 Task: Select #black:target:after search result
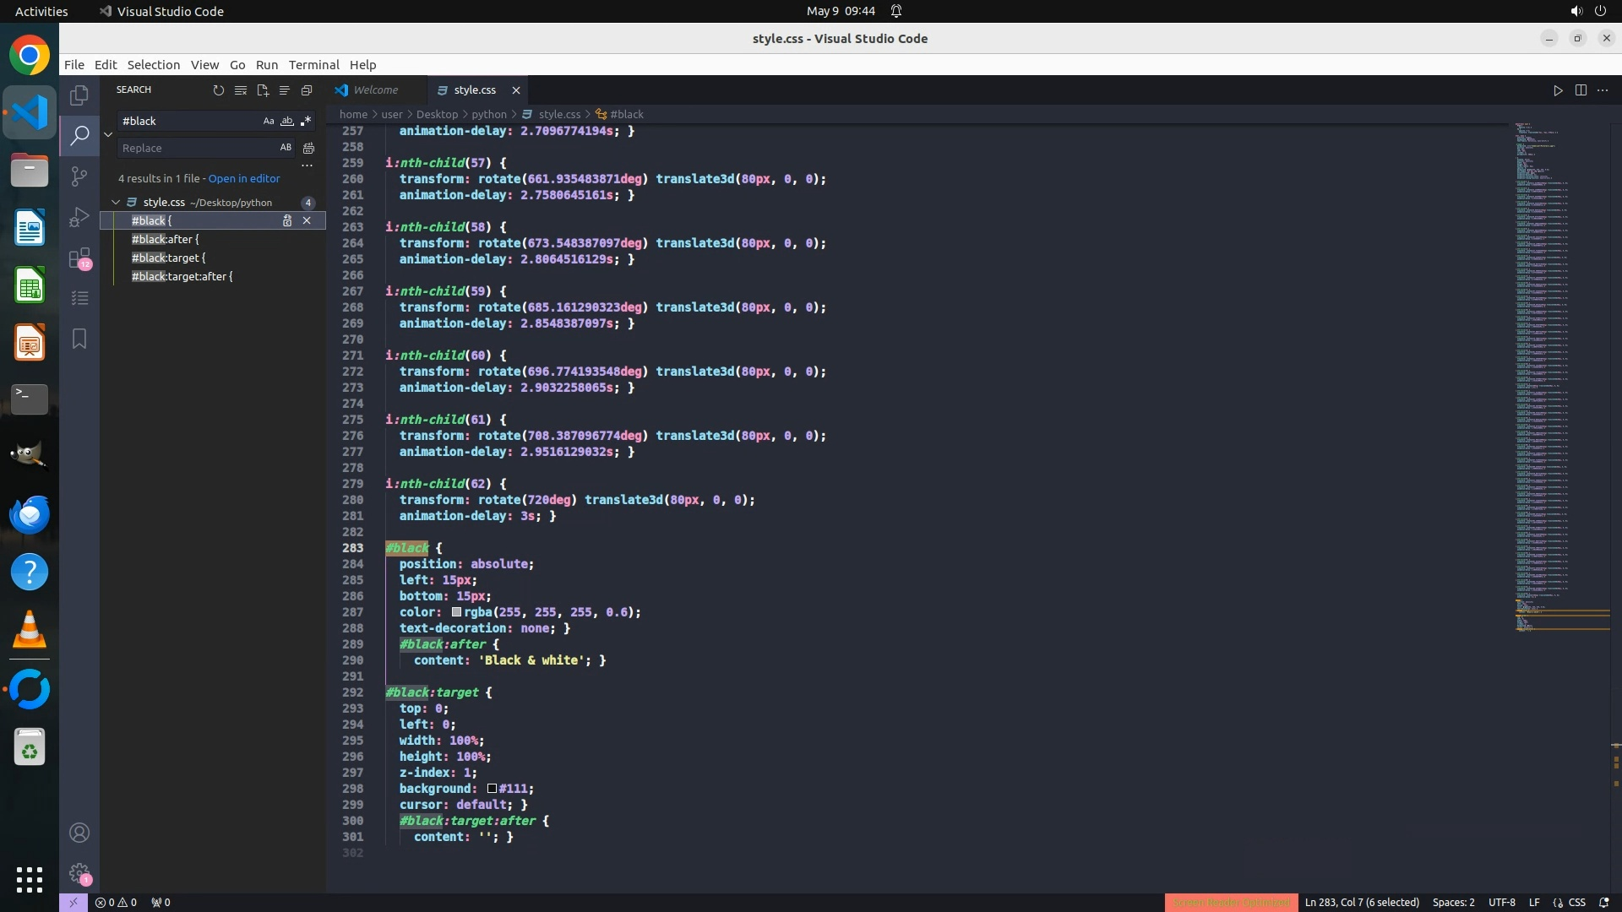point(182,277)
